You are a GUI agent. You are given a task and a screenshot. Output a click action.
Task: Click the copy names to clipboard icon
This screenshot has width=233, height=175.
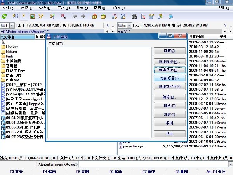pos(160,16)
